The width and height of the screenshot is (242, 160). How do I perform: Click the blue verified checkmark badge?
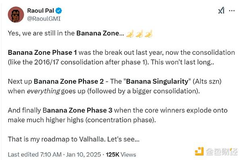coord(58,11)
